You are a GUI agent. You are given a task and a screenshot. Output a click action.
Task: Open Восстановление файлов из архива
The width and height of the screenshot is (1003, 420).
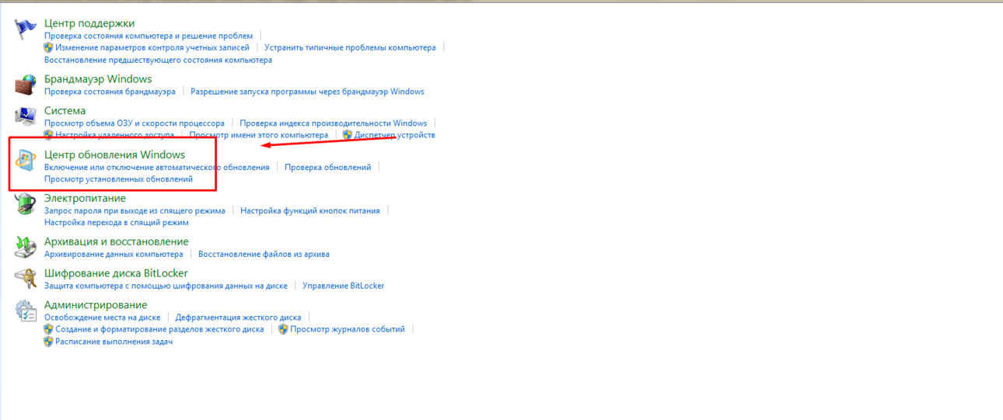[264, 254]
